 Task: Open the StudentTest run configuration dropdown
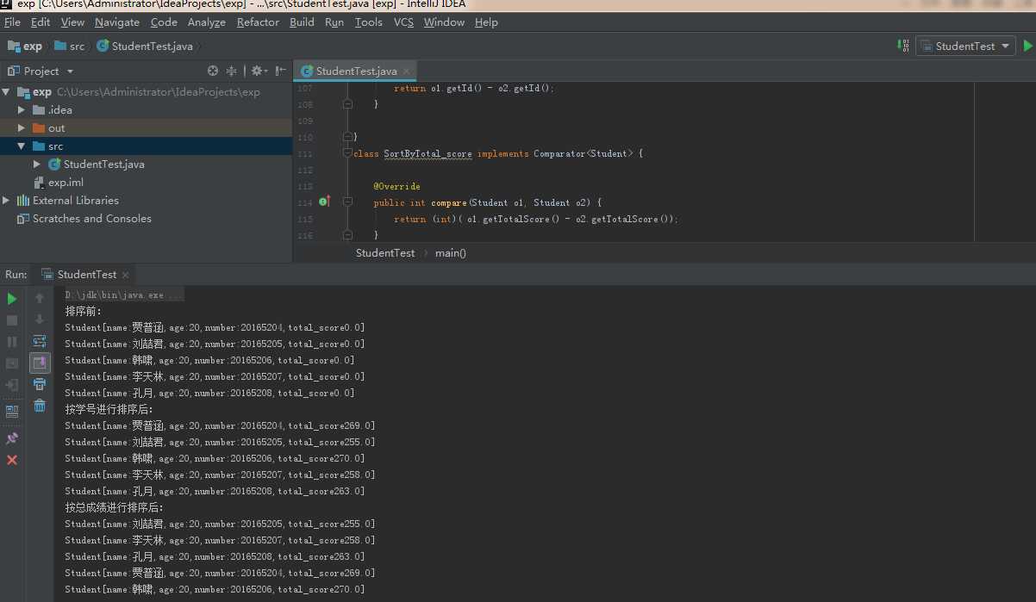pos(965,47)
